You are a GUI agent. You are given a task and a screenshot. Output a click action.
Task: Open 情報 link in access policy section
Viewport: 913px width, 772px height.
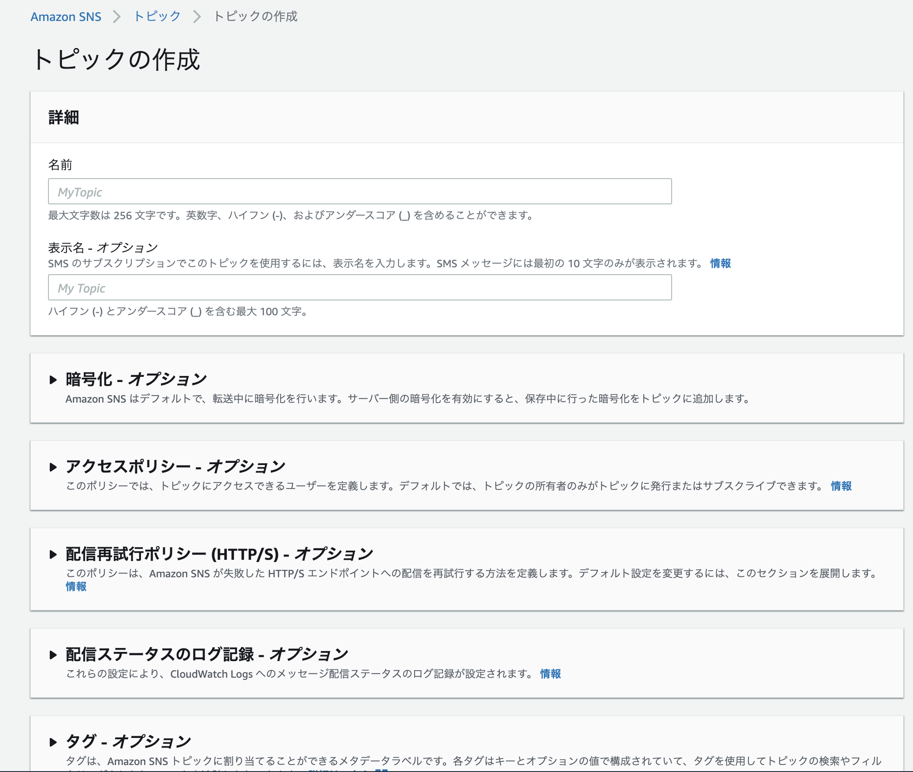(x=841, y=486)
